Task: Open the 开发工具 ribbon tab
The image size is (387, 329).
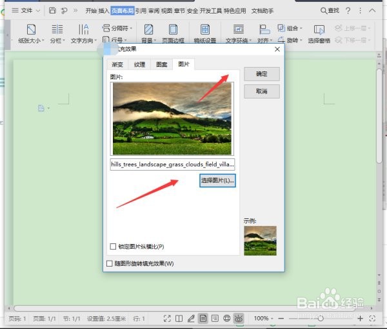Action: [x=211, y=11]
